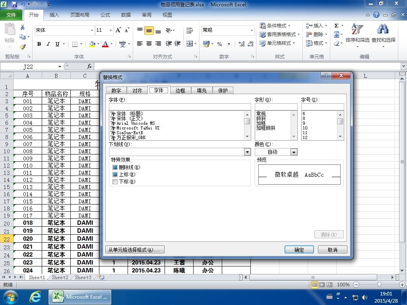Click the zoom in plus button
Image resolution: width=407 pixels, height=305 pixels.
402,285
